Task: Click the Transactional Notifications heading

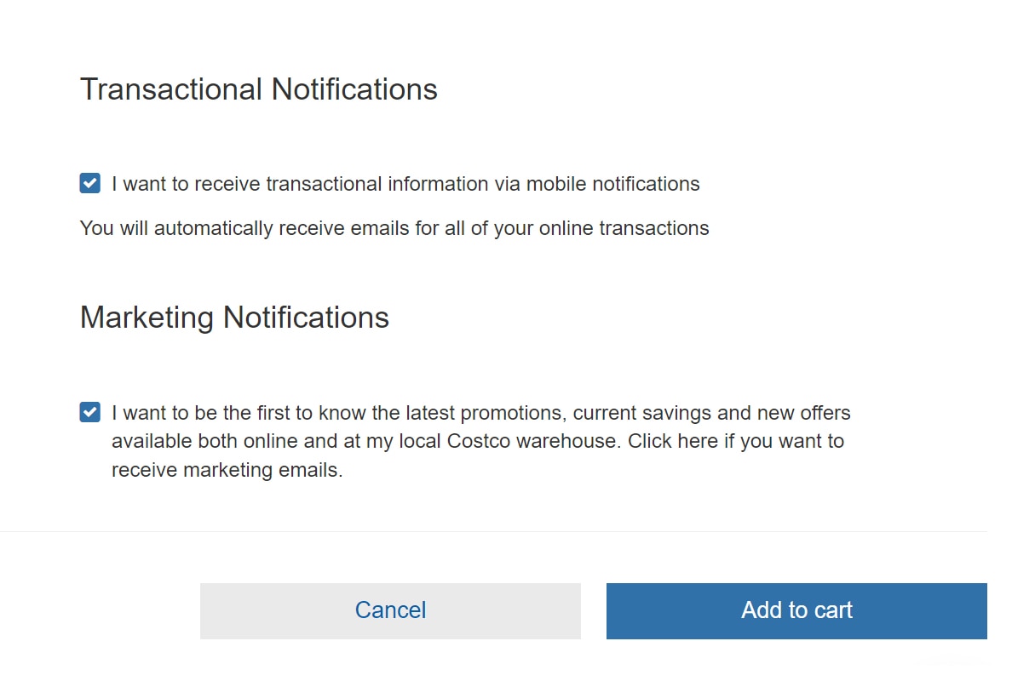Action: click(258, 89)
